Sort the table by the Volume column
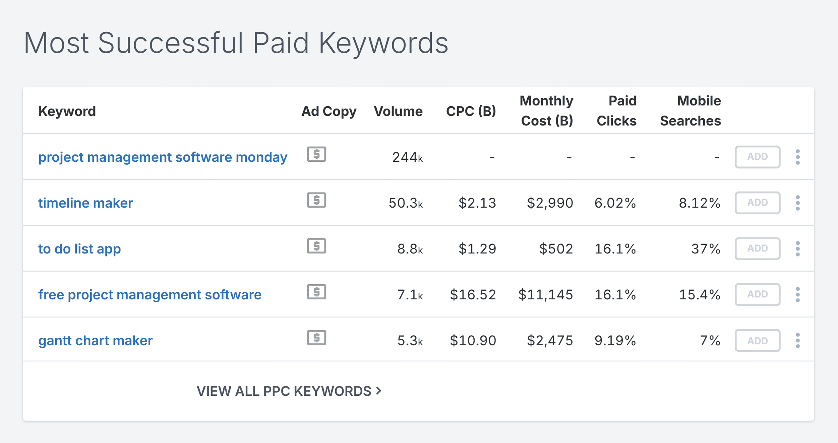838x443 pixels. pyautogui.click(x=399, y=111)
